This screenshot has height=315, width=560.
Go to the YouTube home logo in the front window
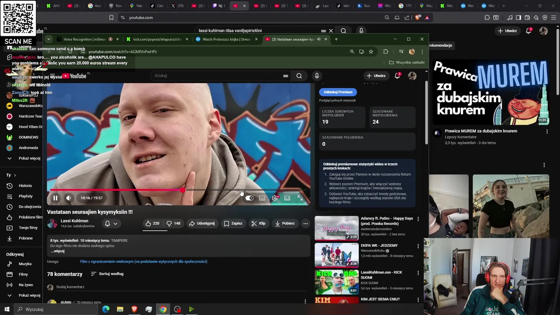click(74, 76)
